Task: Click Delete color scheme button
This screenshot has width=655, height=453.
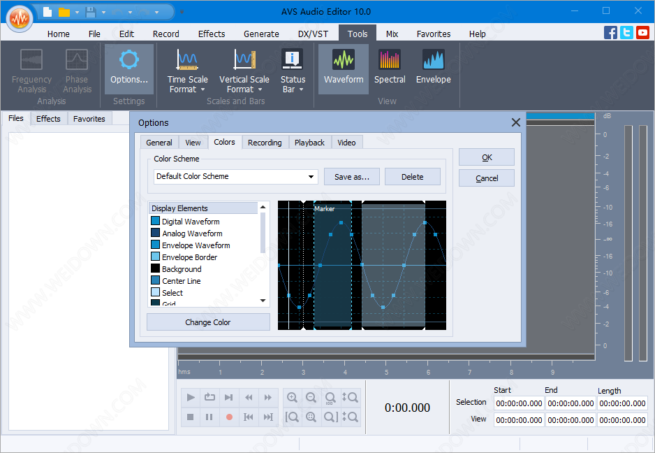Action: click(x=412, y=177)
